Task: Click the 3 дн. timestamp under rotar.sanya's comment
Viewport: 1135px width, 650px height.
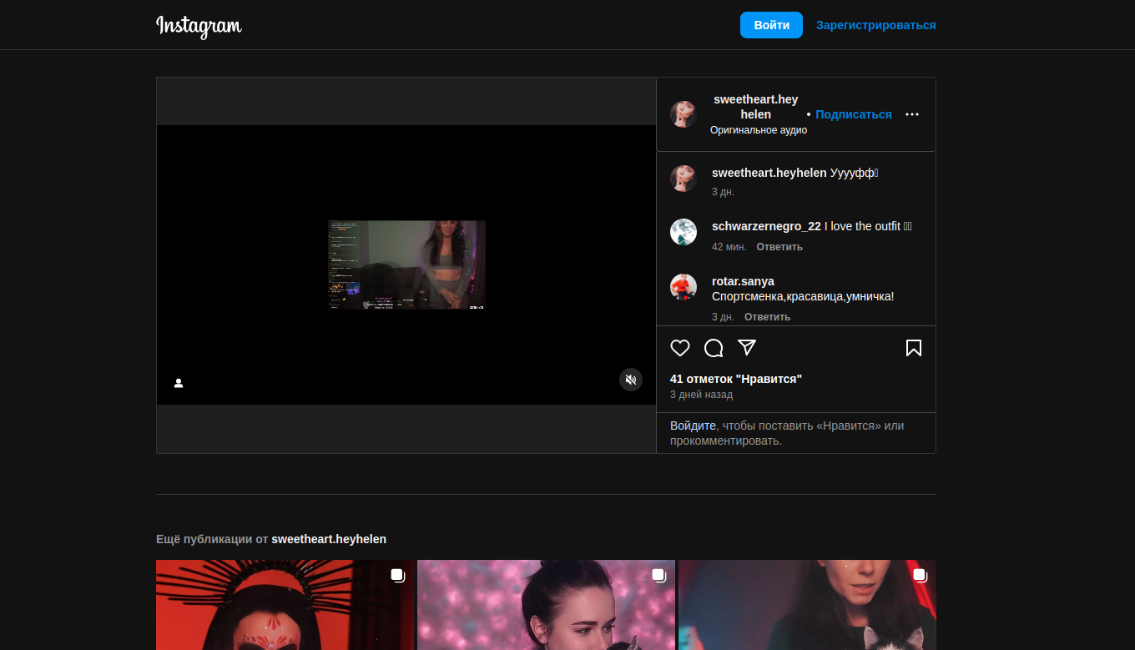Action: point(723,317)
